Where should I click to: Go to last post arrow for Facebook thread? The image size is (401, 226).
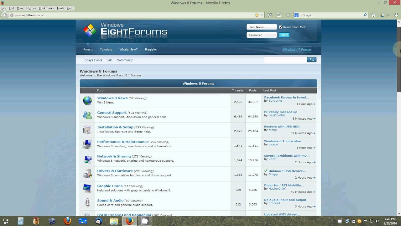pyautogui.click(x=315, y=104)
